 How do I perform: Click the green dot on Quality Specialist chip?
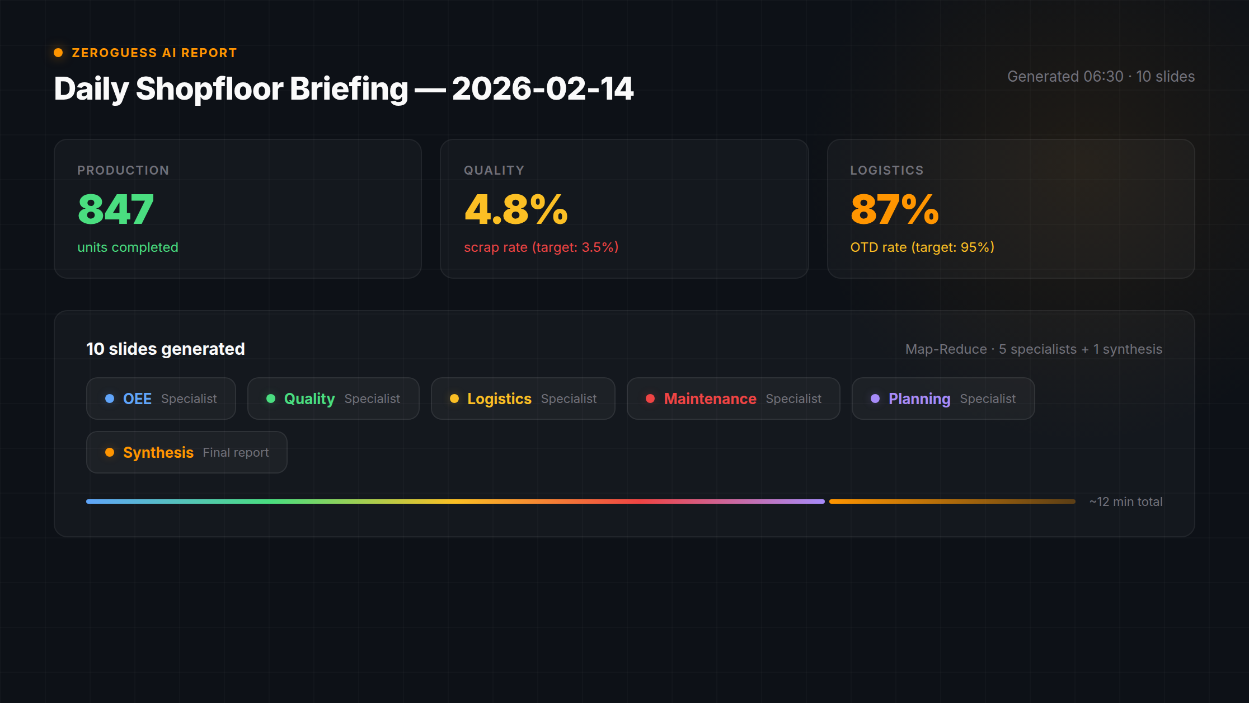point(270,399)
